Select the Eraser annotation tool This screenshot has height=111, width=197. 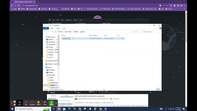pyautogui.click(x=45, y=103)
